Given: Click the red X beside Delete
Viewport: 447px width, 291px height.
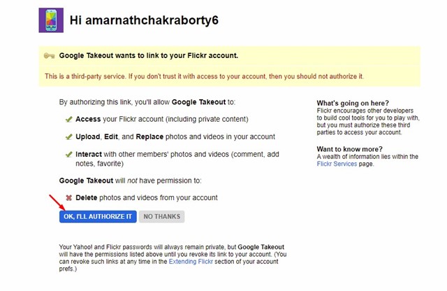Looking at the screenshot, I should coord(68,198).
